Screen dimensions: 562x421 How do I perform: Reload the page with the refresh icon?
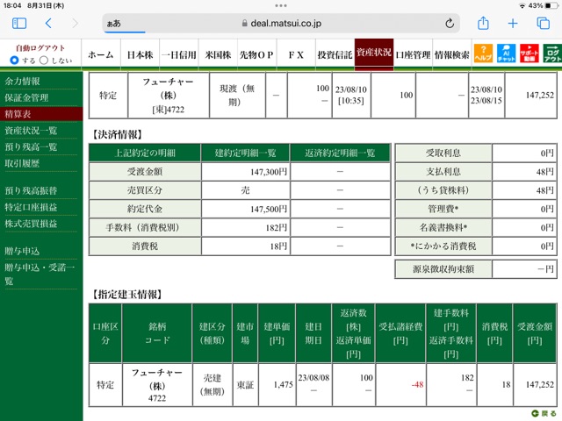tap(450, 24)
